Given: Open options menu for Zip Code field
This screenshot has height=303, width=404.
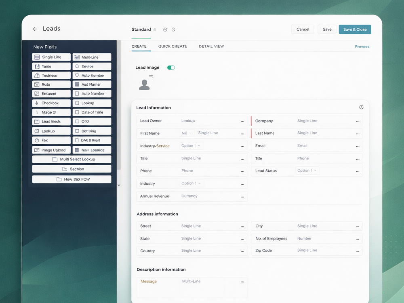Looking at the screenshot, I should click(x=358, y=251).
